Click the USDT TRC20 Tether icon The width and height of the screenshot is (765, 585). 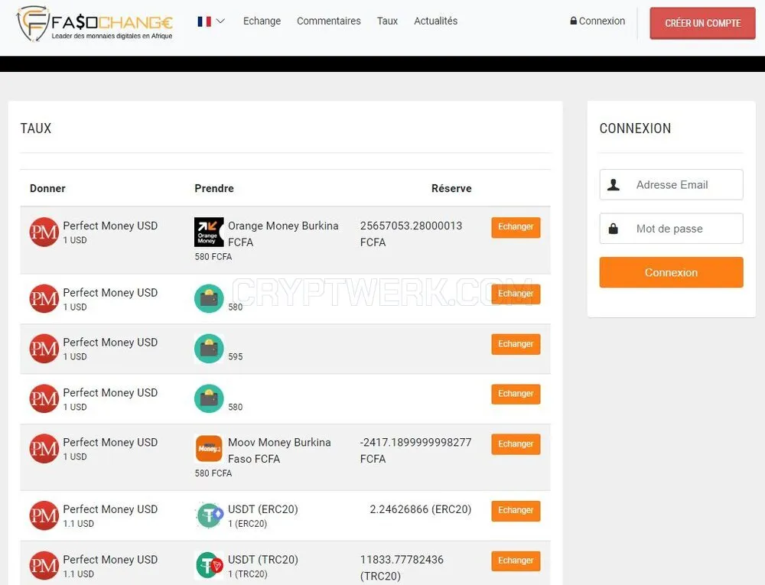[x=209, y=566]
